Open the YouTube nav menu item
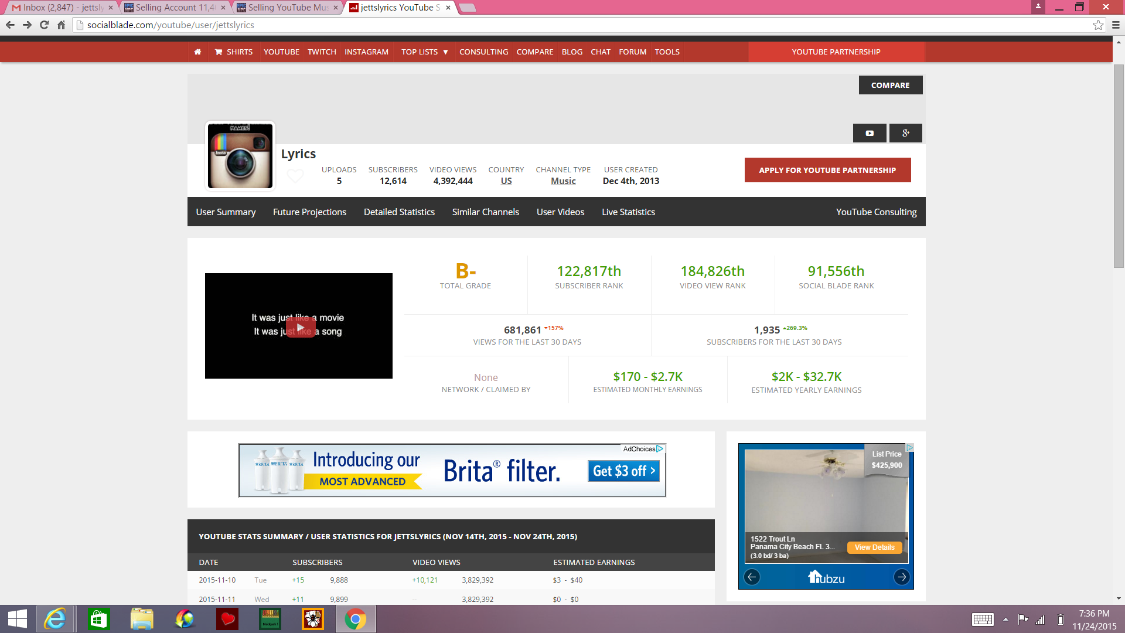This screenshot has width=1125, height=633. point(281,52)
